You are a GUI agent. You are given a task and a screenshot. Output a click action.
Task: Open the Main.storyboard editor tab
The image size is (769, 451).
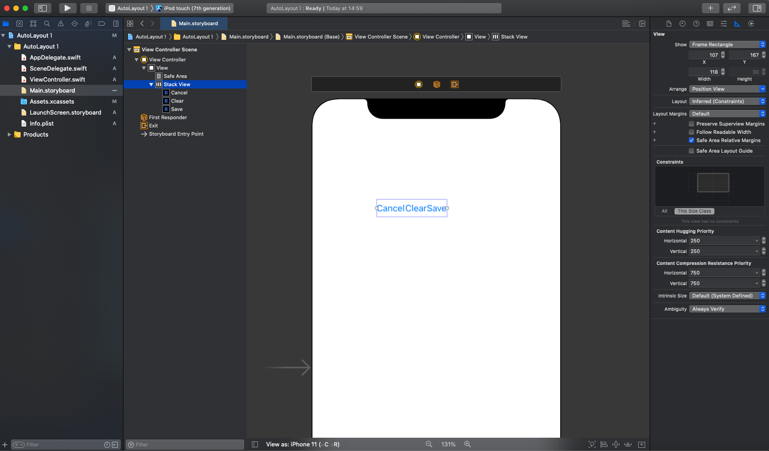(194, 23)
